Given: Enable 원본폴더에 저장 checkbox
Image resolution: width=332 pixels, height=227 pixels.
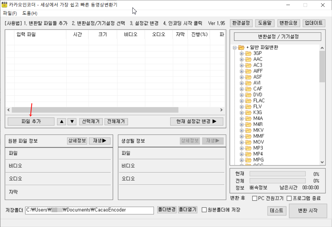Looking at the screenshot, I should [x=204, y=210].
